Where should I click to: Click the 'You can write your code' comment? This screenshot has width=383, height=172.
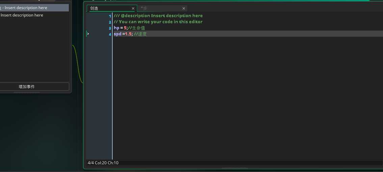(158, 22)
